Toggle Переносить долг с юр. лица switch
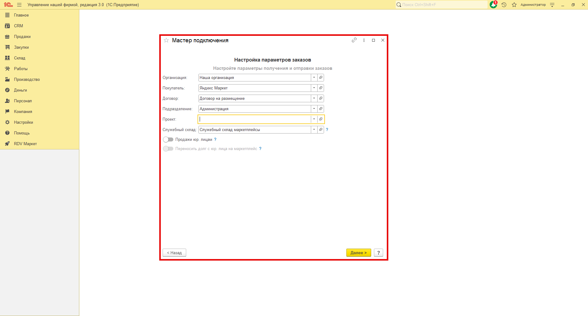Viewport: 588px width, 316px height. [168, 149]
